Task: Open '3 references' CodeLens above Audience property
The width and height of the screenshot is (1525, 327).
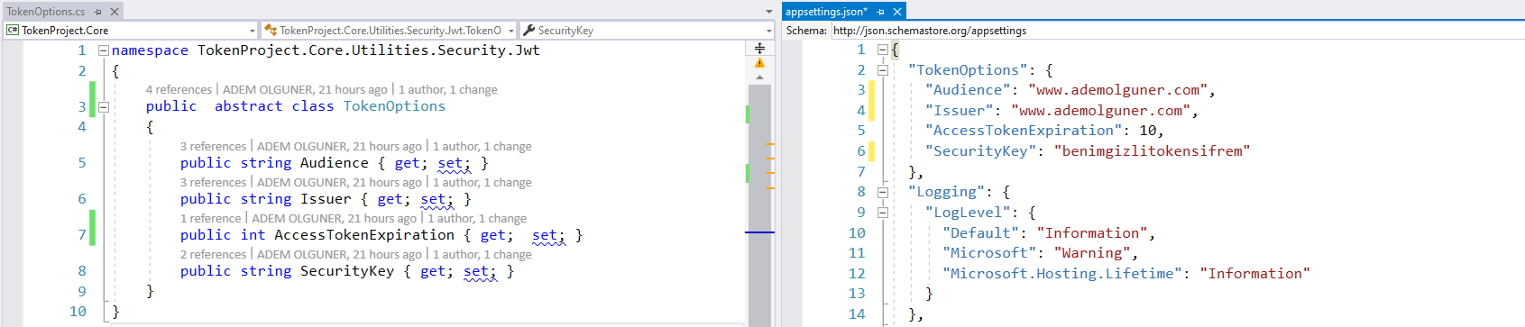Action: point(213,146)
